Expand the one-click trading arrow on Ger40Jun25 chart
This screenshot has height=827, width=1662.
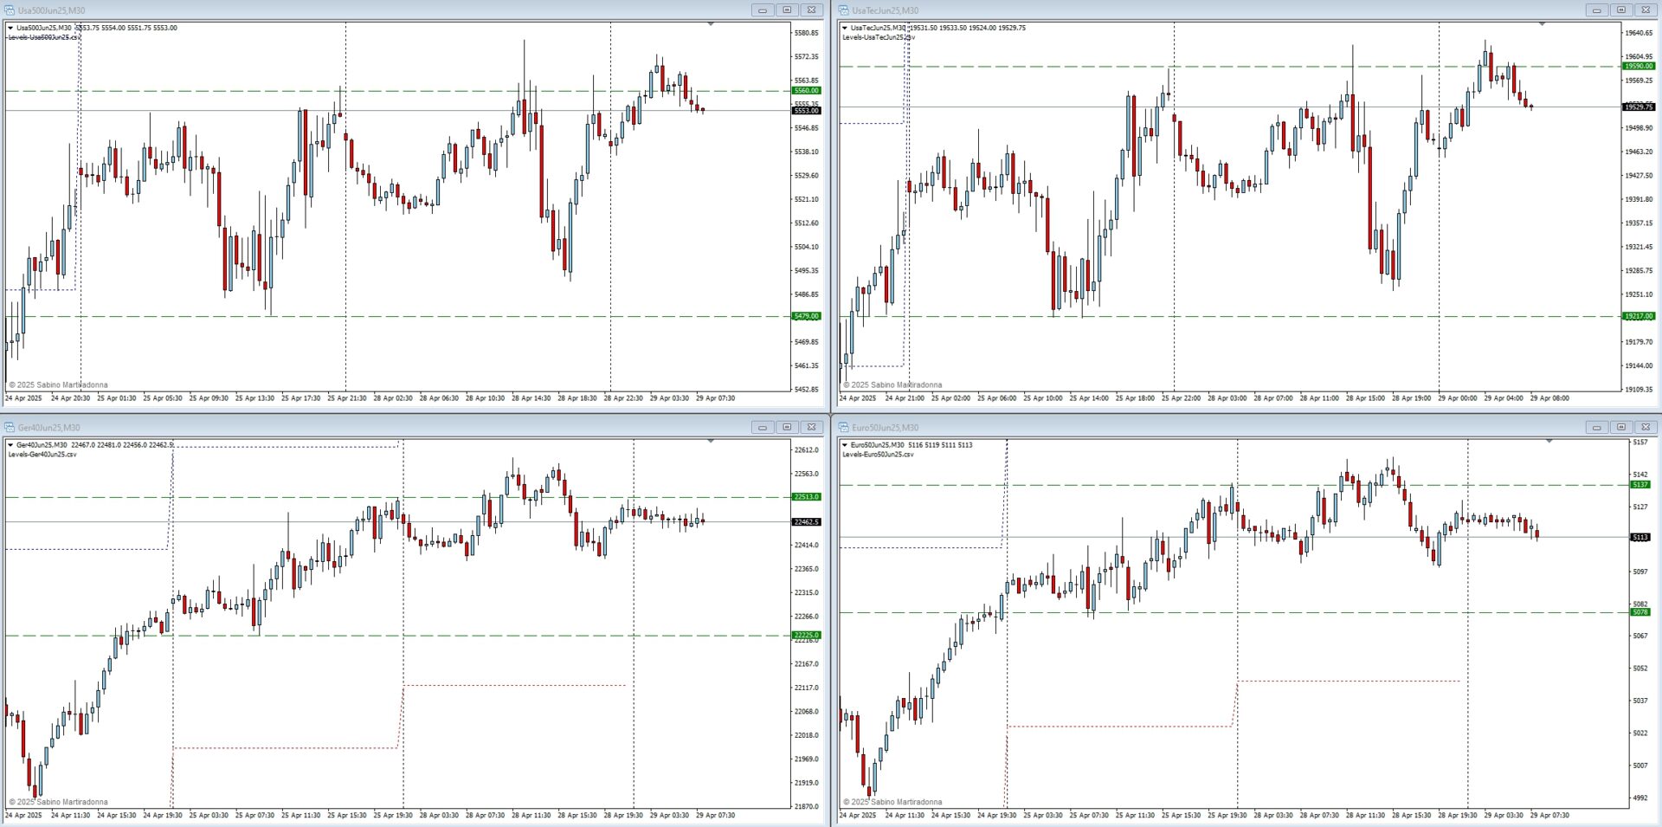tap(10, 445)
